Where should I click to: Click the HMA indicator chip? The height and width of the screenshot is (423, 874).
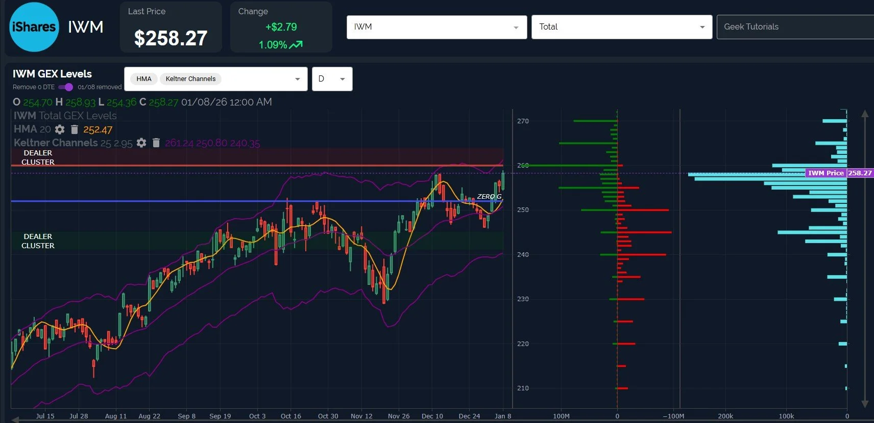pos(144,79)
